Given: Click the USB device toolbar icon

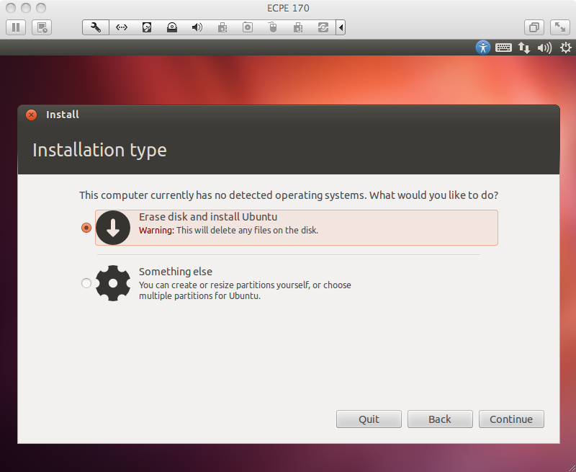Looking at the screenshot, I should pos(273,27).
